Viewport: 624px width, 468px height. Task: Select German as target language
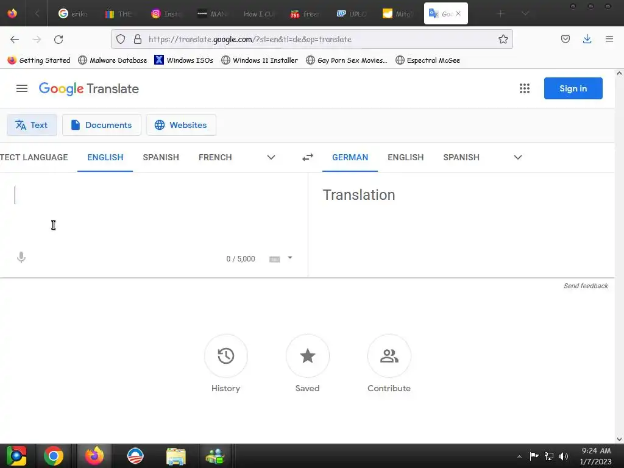click(x=350, y=157)
